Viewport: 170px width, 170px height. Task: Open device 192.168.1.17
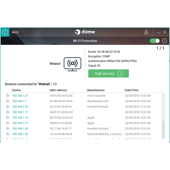coord(20,123)
